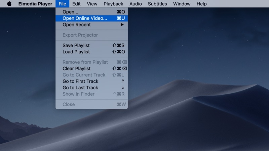Select Go to First Track
The image size is (269, 151).
91,81
